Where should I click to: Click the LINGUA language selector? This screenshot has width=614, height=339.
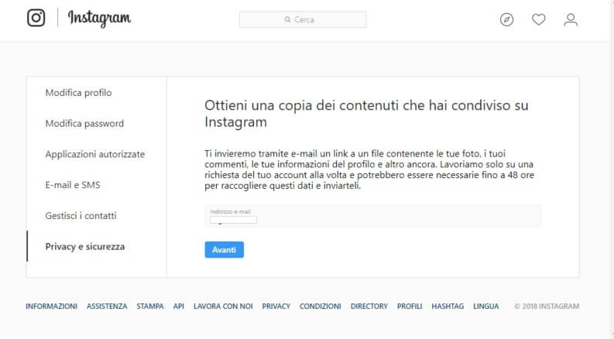(486, 306)
